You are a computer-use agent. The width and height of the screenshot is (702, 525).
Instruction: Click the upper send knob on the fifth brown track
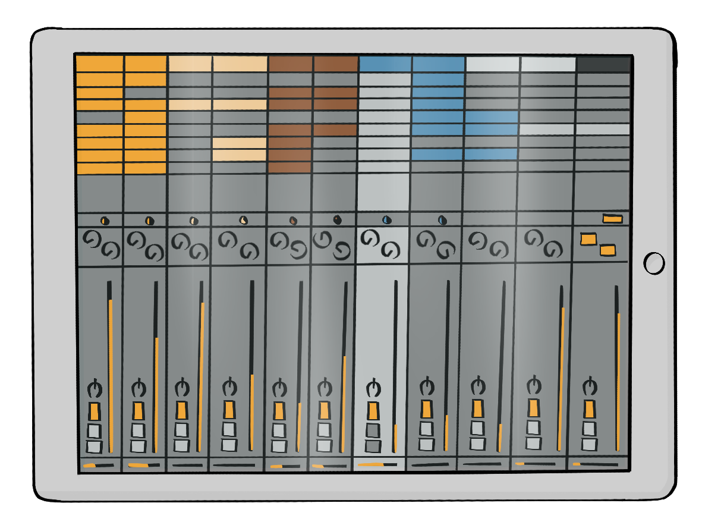pos(279,240)
